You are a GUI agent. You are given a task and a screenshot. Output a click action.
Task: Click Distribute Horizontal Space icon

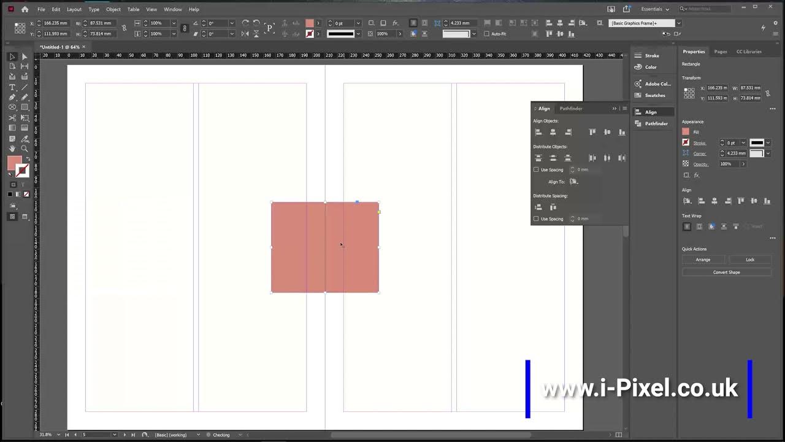[553, 207]
